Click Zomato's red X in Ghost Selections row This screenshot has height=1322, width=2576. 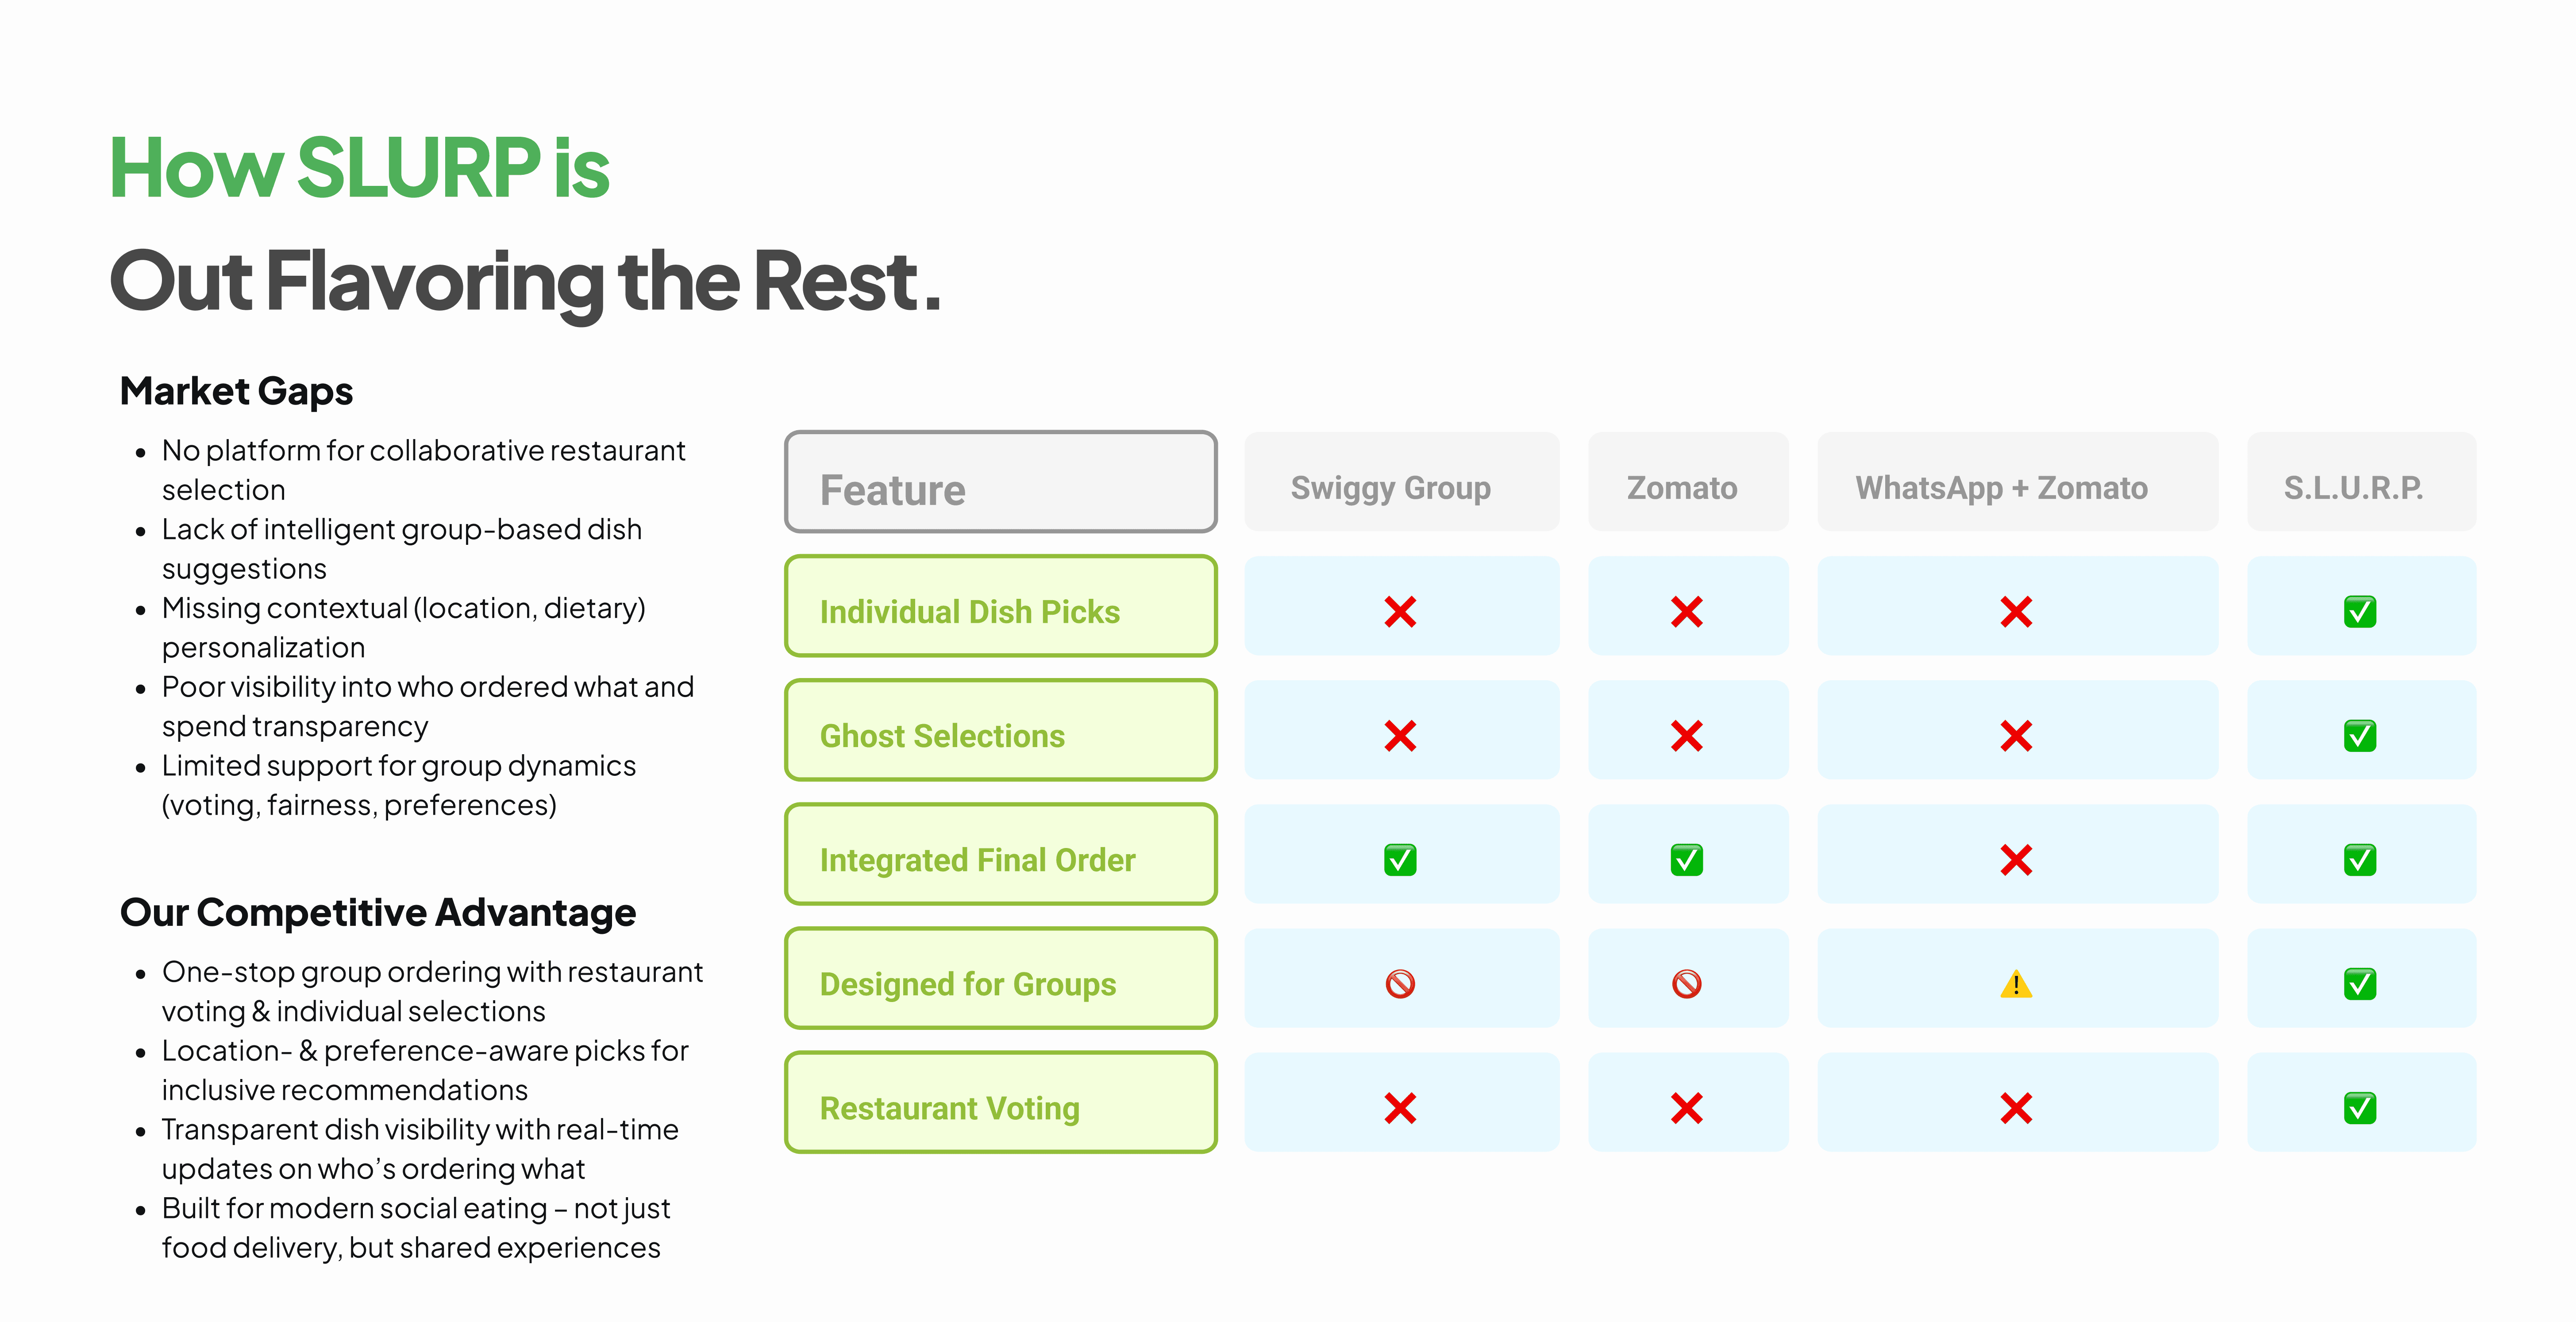(1686, 735)
